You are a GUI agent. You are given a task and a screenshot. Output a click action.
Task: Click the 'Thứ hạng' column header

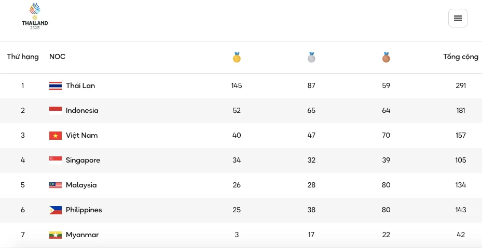click(x=23, y=57)
